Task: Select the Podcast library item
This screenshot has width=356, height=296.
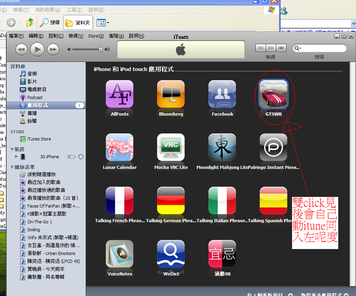Action: coord(35,97)
